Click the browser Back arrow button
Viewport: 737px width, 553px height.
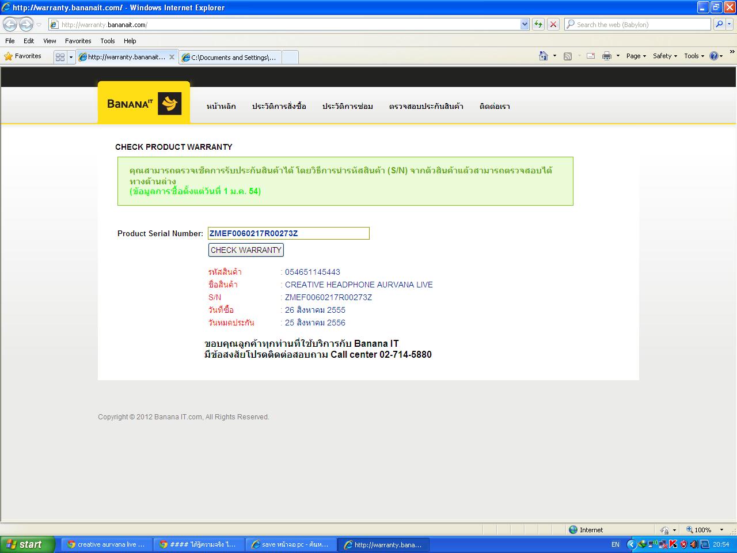[10, 24]
